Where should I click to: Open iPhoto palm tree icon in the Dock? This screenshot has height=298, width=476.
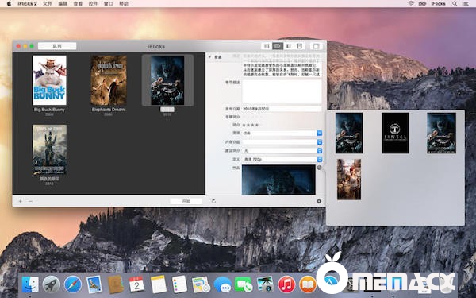(x=265, y=284)
